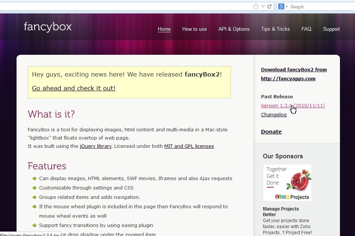Reload the page with the refresh icon
The height and width of the screenshot is (236, 355).
point(270,6)
